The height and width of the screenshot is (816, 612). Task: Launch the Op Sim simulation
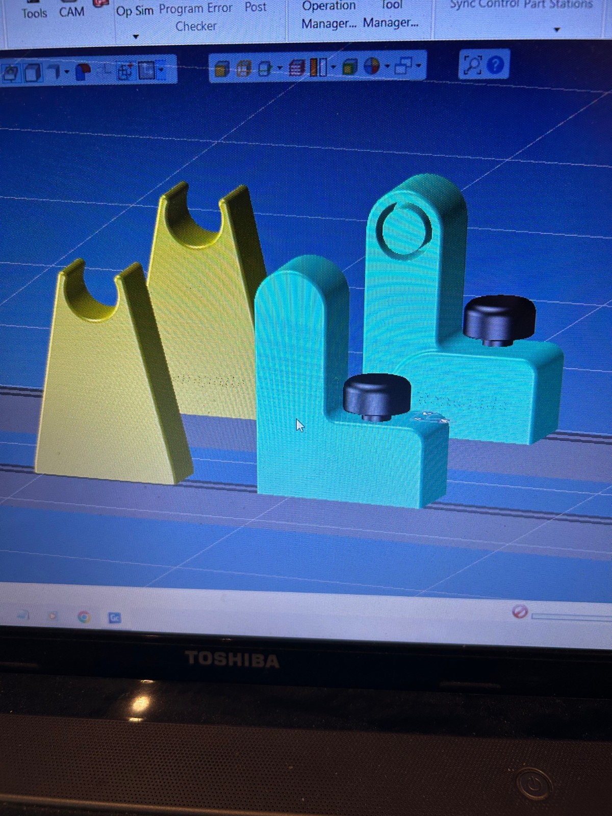point(135,11)
